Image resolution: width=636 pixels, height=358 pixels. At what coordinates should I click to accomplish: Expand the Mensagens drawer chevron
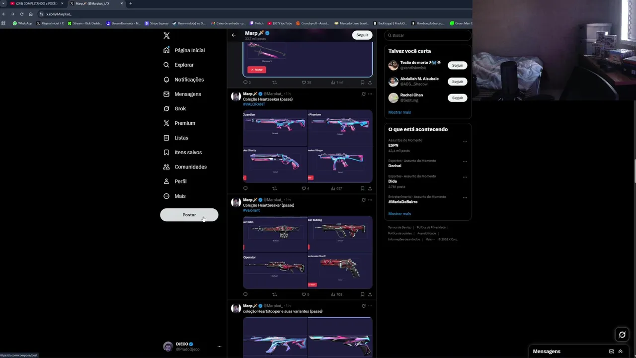tap(620, 352)
